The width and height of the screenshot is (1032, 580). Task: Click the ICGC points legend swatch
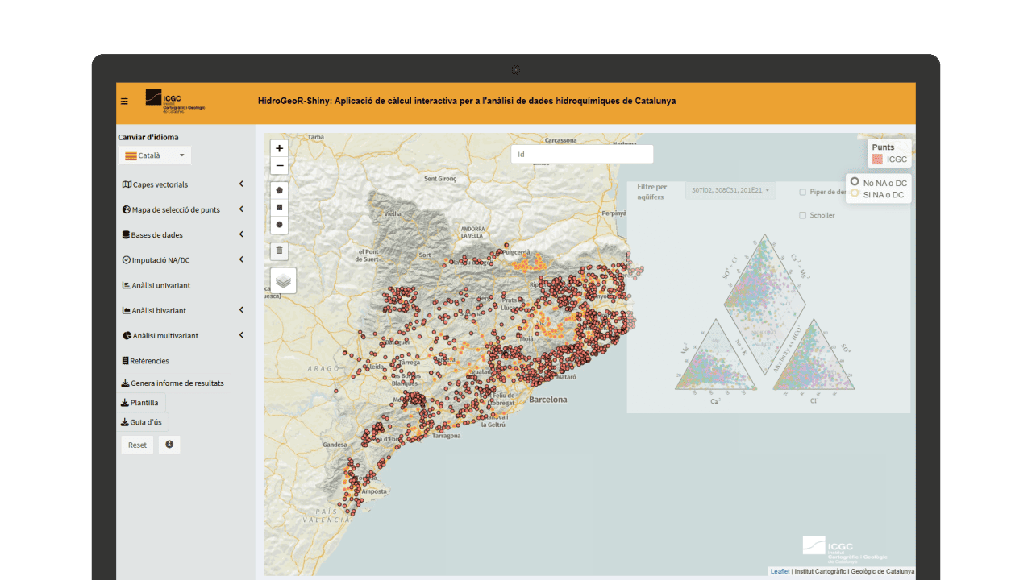(x=877, y=159)
